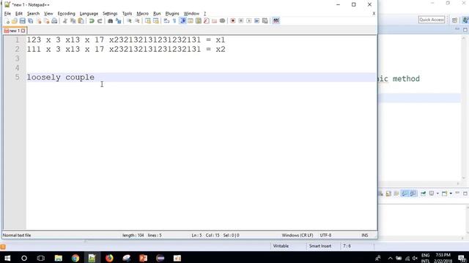Click the Redo toolbar icon
The height and width of the screenshot is (263, 469).
100,21
